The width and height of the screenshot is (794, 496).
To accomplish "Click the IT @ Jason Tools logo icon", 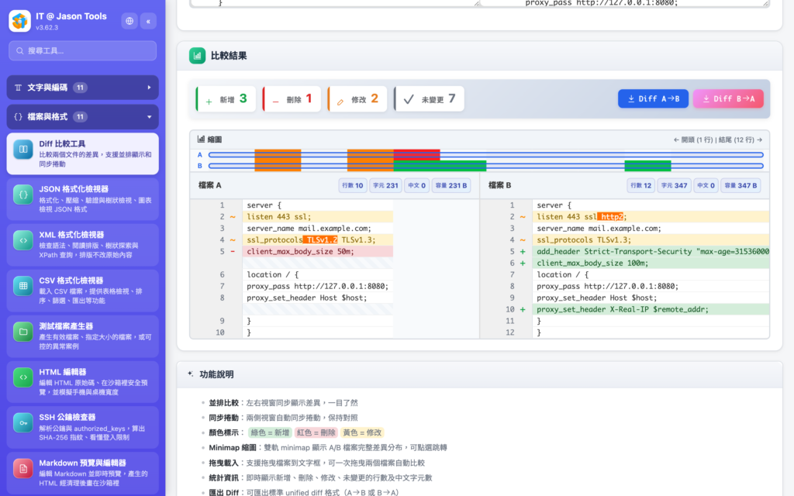I will tap(19, 21).
